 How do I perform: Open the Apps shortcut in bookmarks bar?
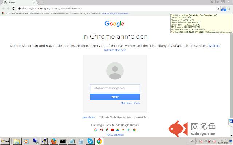point(6,14)
